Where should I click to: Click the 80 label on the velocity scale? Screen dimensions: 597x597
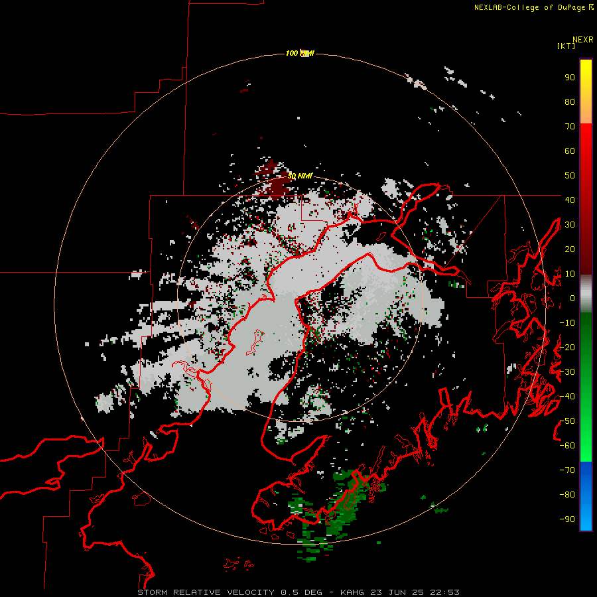coord(570,101)
